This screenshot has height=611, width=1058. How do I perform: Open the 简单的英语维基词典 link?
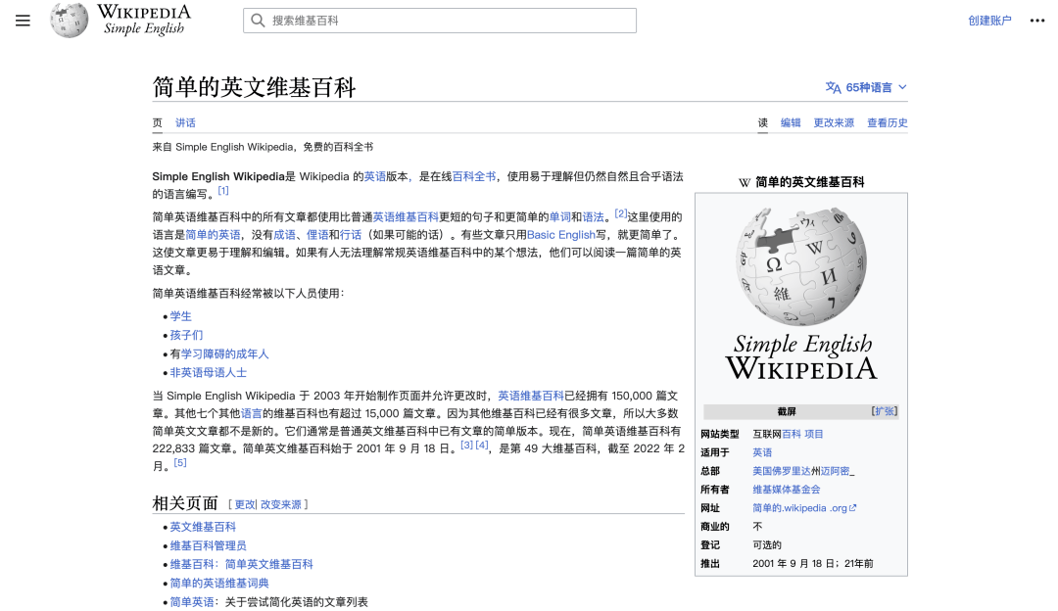click(219, 584)
